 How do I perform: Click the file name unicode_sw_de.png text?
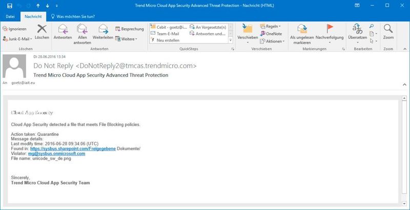[52, 158]
